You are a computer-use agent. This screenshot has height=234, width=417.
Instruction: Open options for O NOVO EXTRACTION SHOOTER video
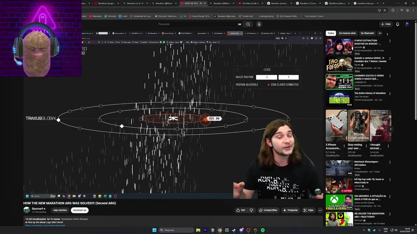pyautogui.click(x=390, y=41)
